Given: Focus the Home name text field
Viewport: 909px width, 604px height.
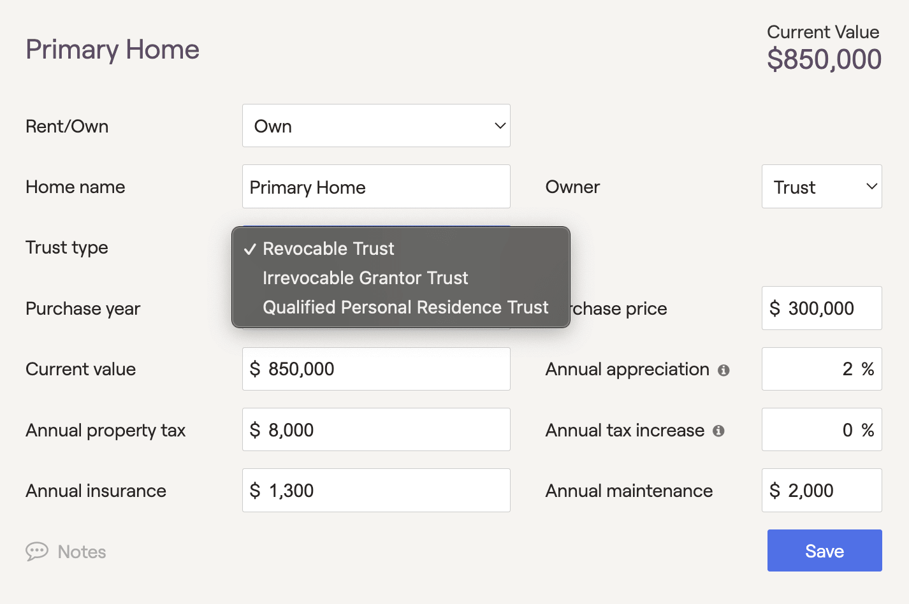Looking at the screenshot, I should click(x=376, y=187).
